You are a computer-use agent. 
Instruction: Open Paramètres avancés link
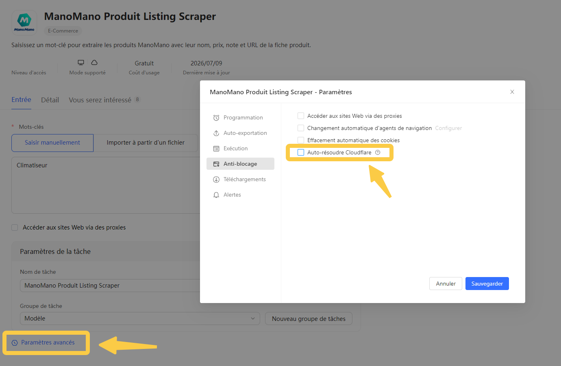pos(48,342)
